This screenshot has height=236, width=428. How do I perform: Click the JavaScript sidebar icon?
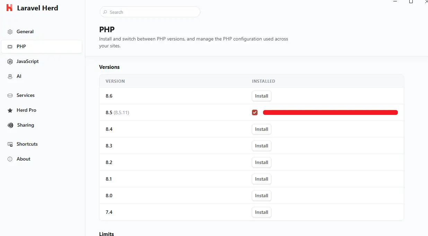pyautogui.click(x=10, y=62)
